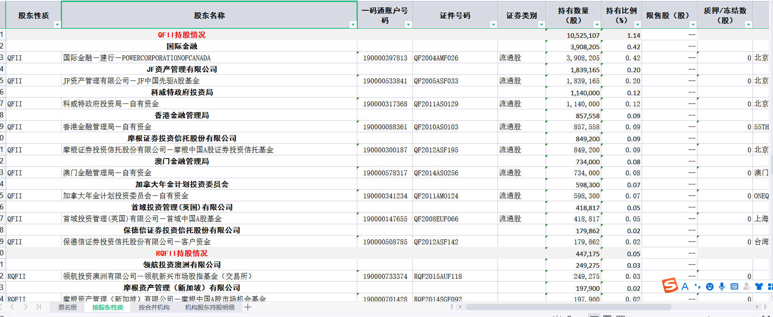Screen dimensions: 773x317
Task: Go to next sheet tab arrow
Action: click(25, 307)
